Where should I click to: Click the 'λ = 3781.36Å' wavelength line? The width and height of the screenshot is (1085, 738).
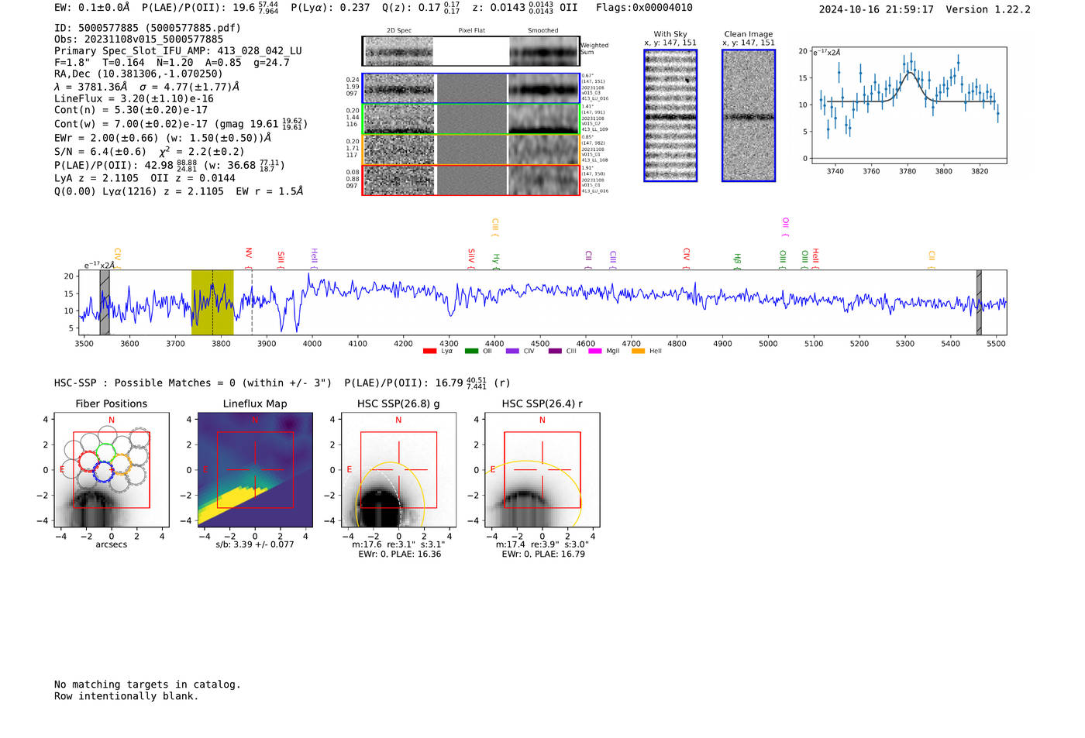tap(91, 87)
